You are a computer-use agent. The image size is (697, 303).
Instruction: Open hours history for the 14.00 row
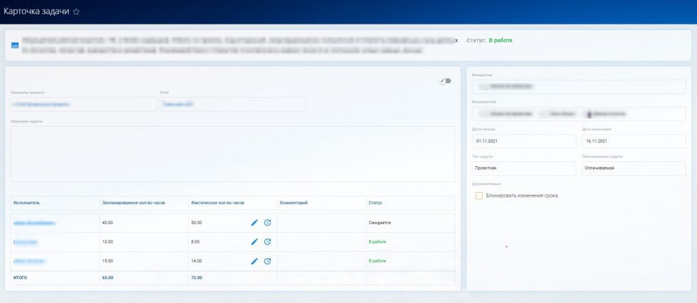(268, 261)
